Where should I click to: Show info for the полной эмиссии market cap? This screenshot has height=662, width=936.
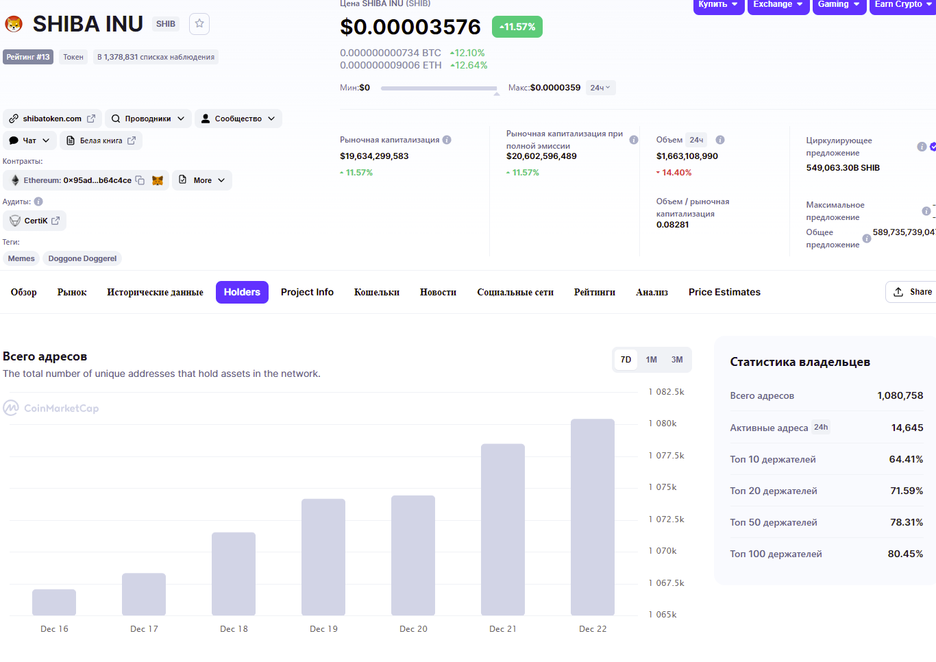pyautogui.click(x=634, y=140)
